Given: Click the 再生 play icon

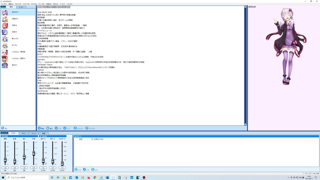Looking at the screenshot, I should click(x=39, y=128).
